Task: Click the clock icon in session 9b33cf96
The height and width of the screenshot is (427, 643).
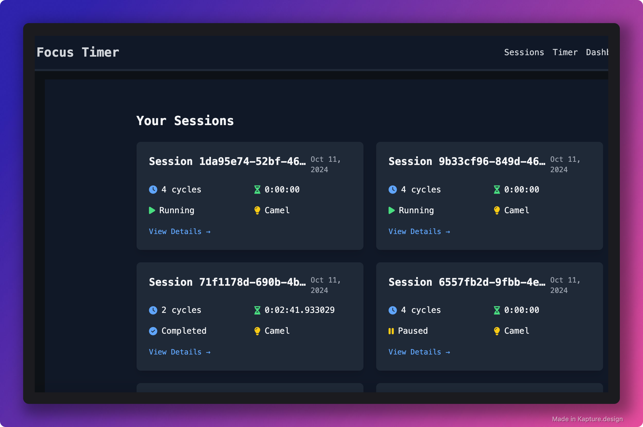Action: [x=393, y=190]
